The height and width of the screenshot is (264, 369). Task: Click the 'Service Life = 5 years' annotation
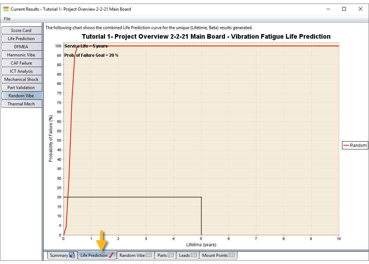tap(86, 46)
